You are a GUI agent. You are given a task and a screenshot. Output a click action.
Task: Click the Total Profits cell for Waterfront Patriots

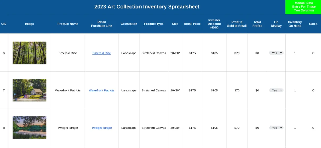pyautogui.click(x=257, y=90)
